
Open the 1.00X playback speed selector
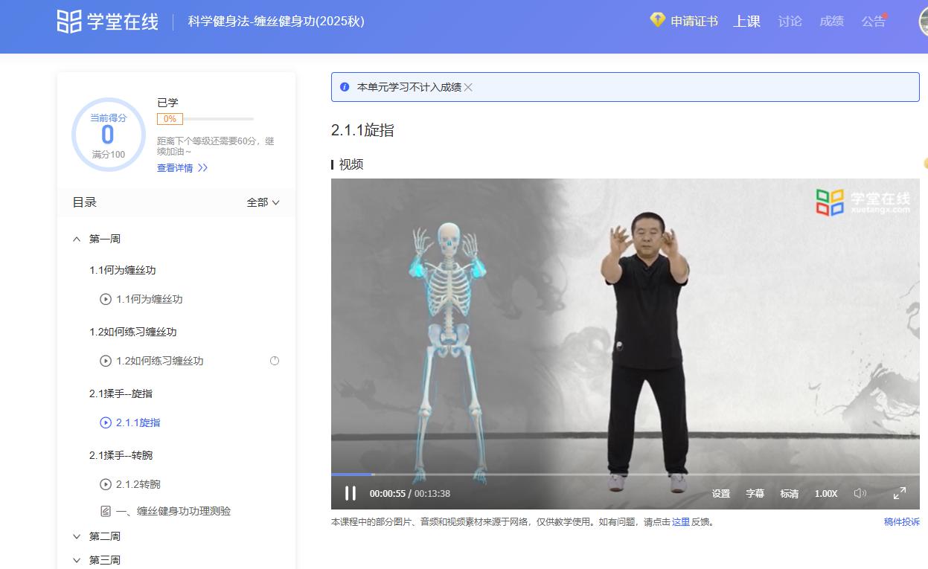[x=825, y=493]
